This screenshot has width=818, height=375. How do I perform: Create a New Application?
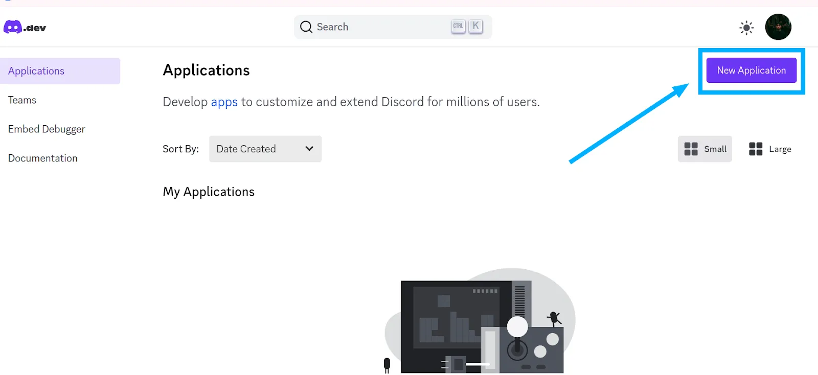(x=752, y=70)
